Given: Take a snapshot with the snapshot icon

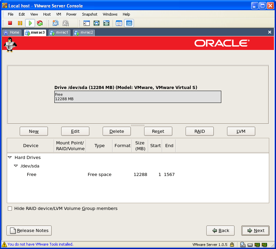Looking at the screenshot, I should (x=55, y=23).
